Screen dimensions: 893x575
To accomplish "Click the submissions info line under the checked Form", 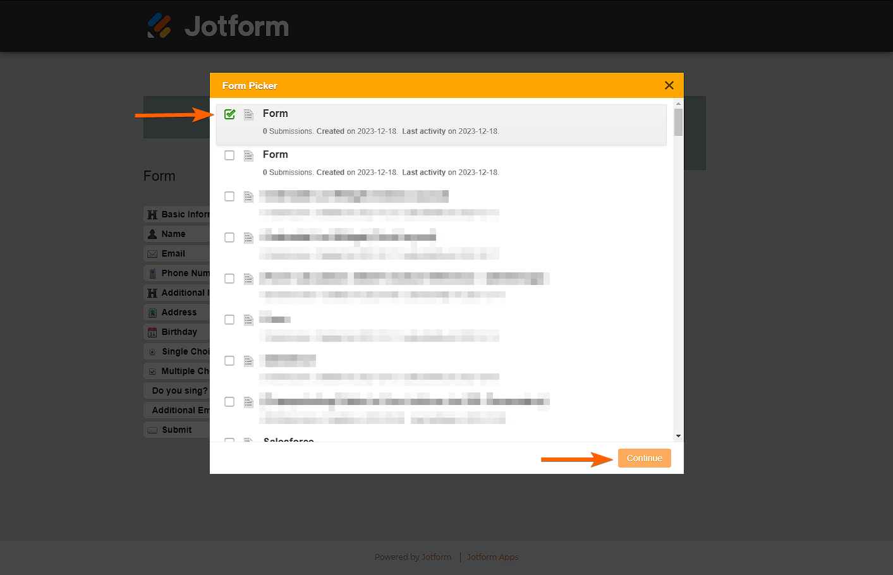I will click(381, 131).
